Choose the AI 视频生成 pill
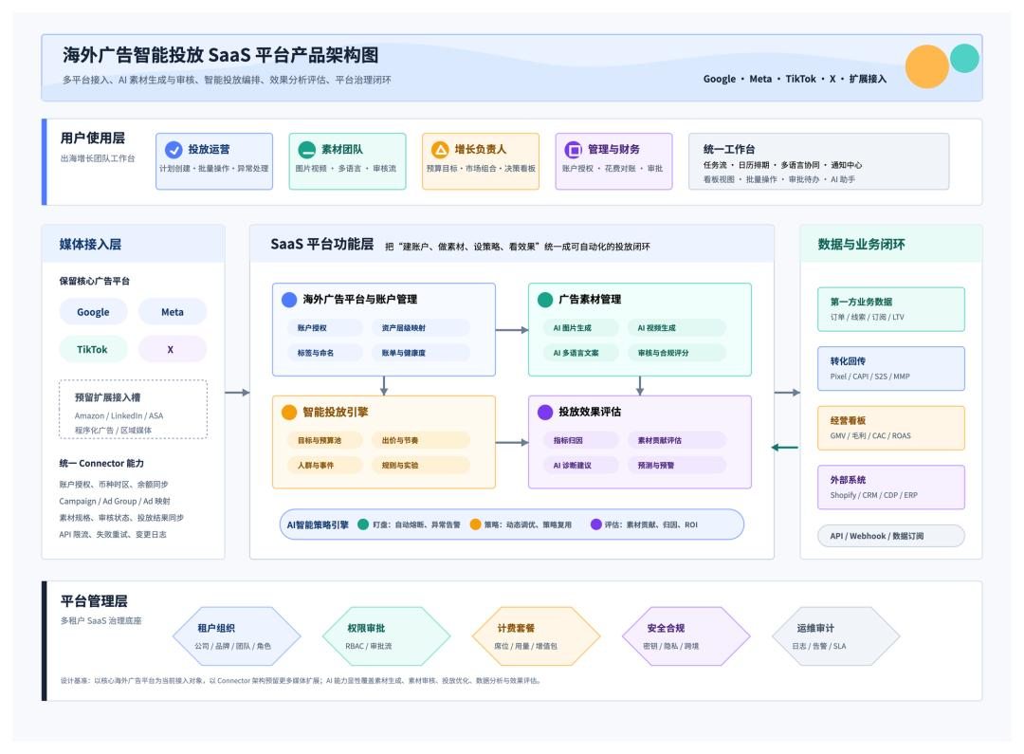Screen dimensions: 1024x754 (677, 328)
